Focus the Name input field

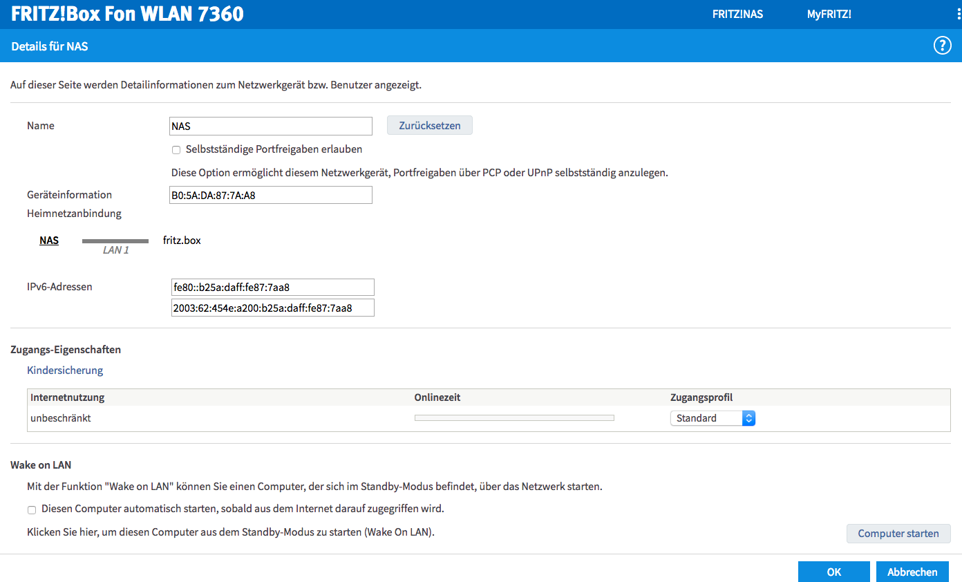[x=271, y=126]
